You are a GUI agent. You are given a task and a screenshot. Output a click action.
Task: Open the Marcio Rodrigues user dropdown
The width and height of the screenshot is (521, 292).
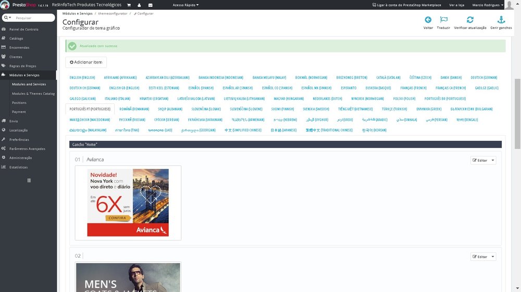click(x=488, y=5)
